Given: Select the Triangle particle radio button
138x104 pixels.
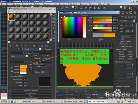Looking at the screenshot, I should (117, 52).
